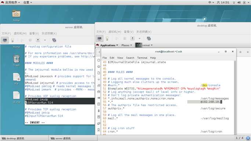Click the workspace switcher showing 1 / 4

click(240, 138)
